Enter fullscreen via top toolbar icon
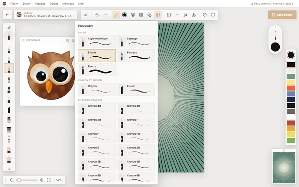 click(213, 15)
